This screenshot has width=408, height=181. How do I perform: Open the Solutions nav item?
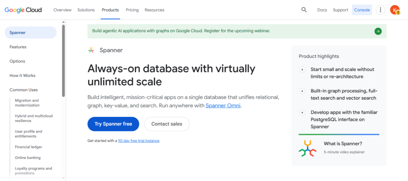86,10
